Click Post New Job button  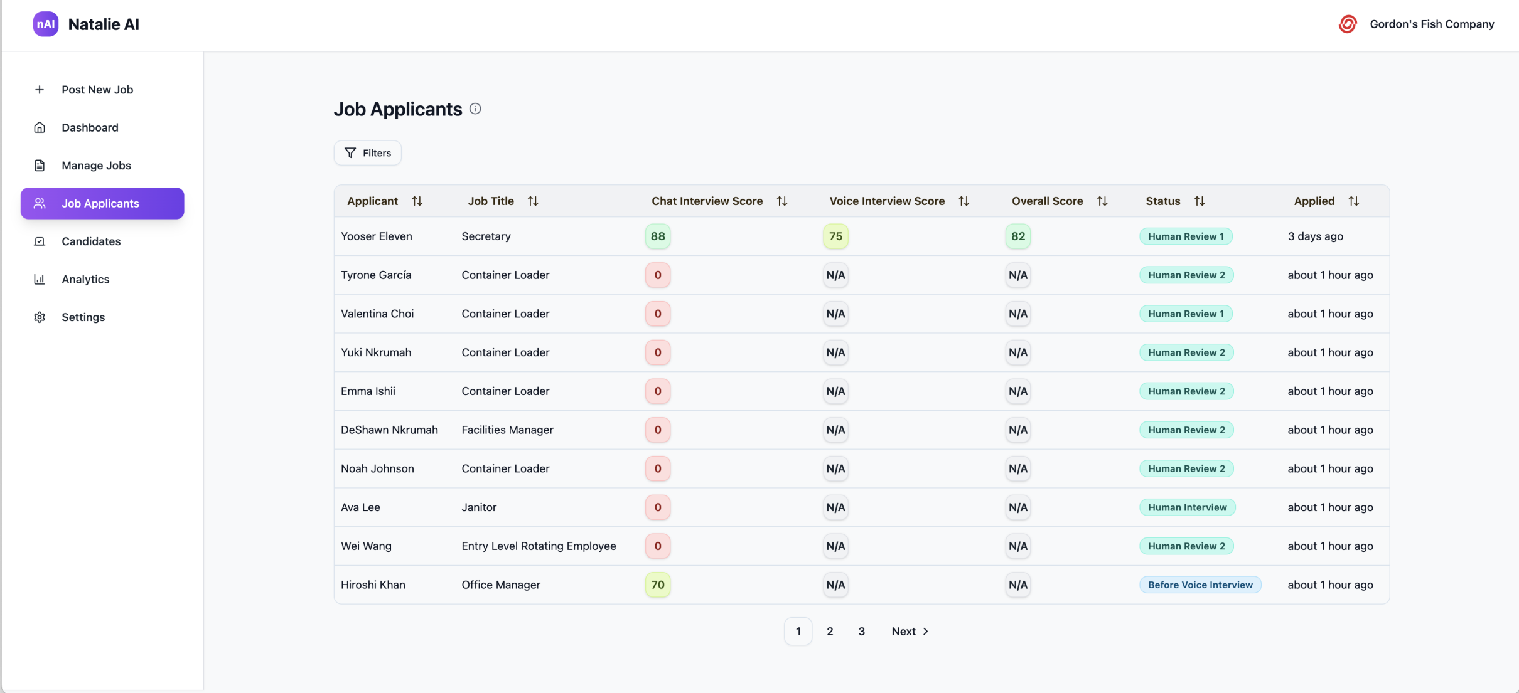(97, 90)
